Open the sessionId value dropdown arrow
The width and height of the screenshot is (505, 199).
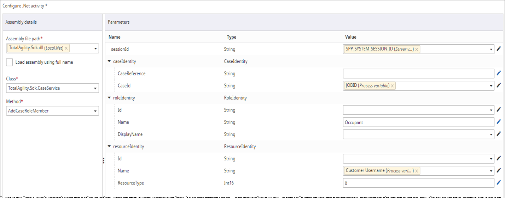491,50
